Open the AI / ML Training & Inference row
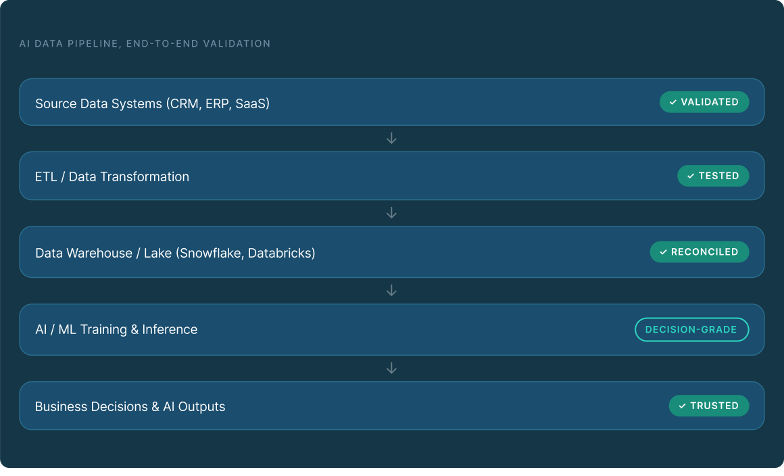 [x=338, y=330]
